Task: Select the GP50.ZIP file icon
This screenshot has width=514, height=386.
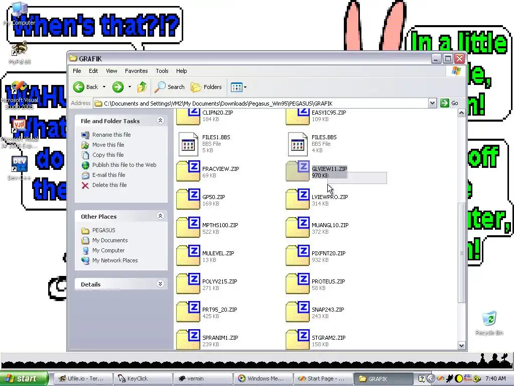Action: tap(188, 199)
